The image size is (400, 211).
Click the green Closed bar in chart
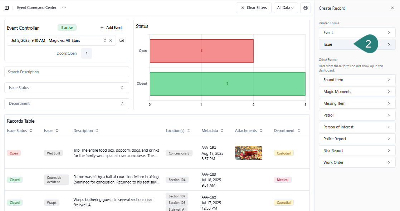coord(227,84)
